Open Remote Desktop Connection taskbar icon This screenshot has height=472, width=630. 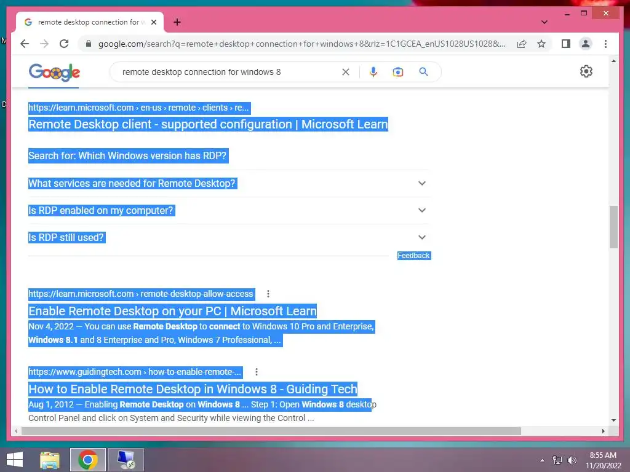coord(126,460)
